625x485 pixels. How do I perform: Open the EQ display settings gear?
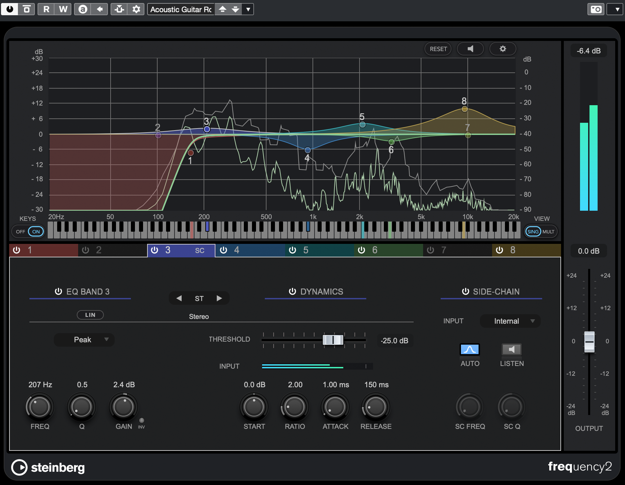tap(503, 49)
